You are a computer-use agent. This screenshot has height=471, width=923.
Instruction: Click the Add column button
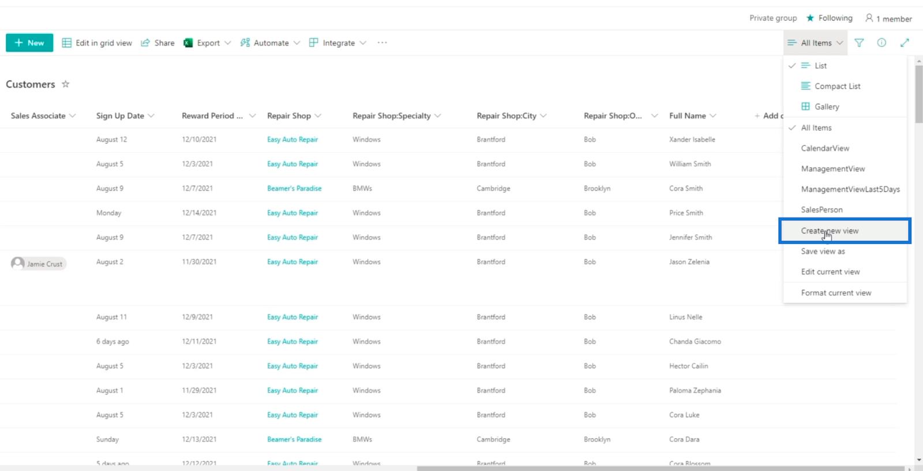click(768, 116)
